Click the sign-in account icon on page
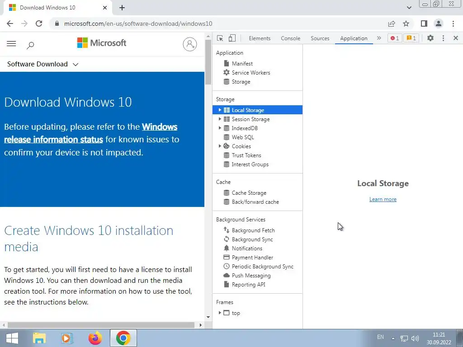 pyautogui.click(x=190, y=44)
